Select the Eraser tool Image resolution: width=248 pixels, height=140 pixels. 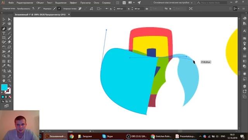point(9,42)
